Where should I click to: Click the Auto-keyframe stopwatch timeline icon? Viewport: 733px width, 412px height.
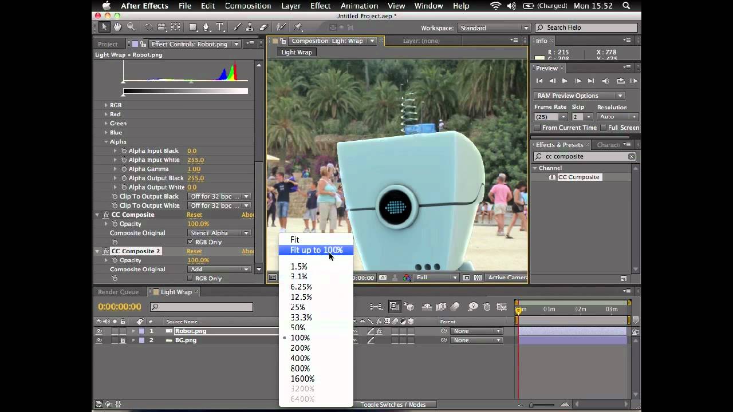point(487,307)
